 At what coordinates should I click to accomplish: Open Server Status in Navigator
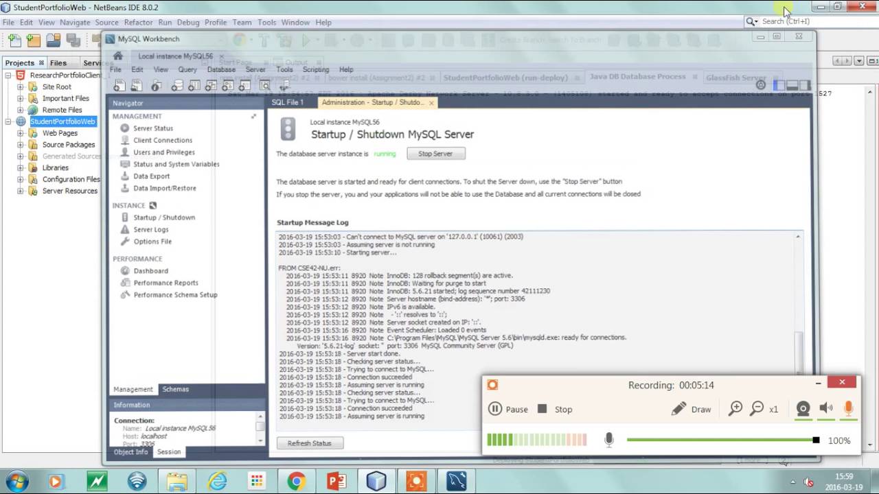coord(153,128)
